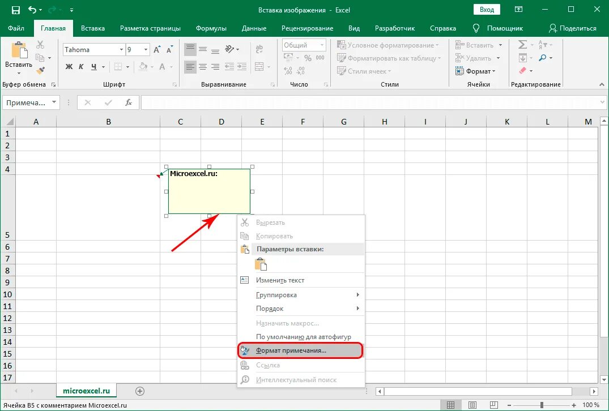Align text right icon
Screen dimensions: 609x411
215,67
